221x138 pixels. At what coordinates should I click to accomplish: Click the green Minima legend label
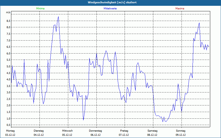(40, 9)
